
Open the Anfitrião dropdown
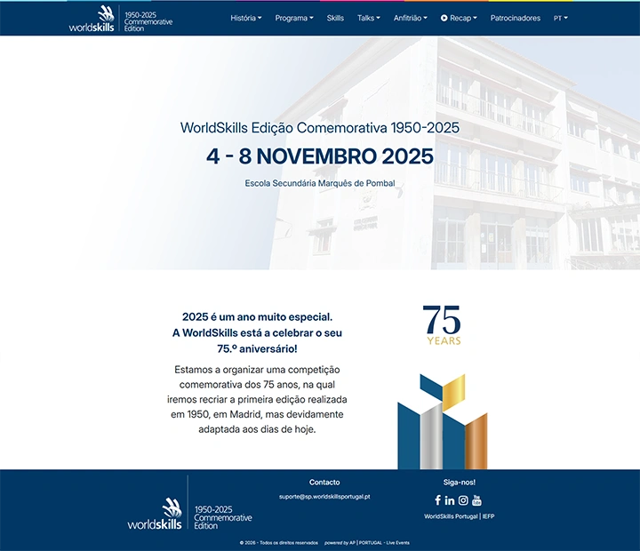(x=410, y=18)
